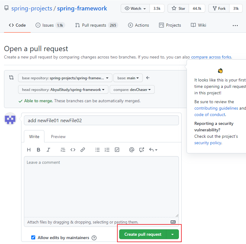Open the head repository dropdown
The image size is (246, 244).
tap(63, 89)
